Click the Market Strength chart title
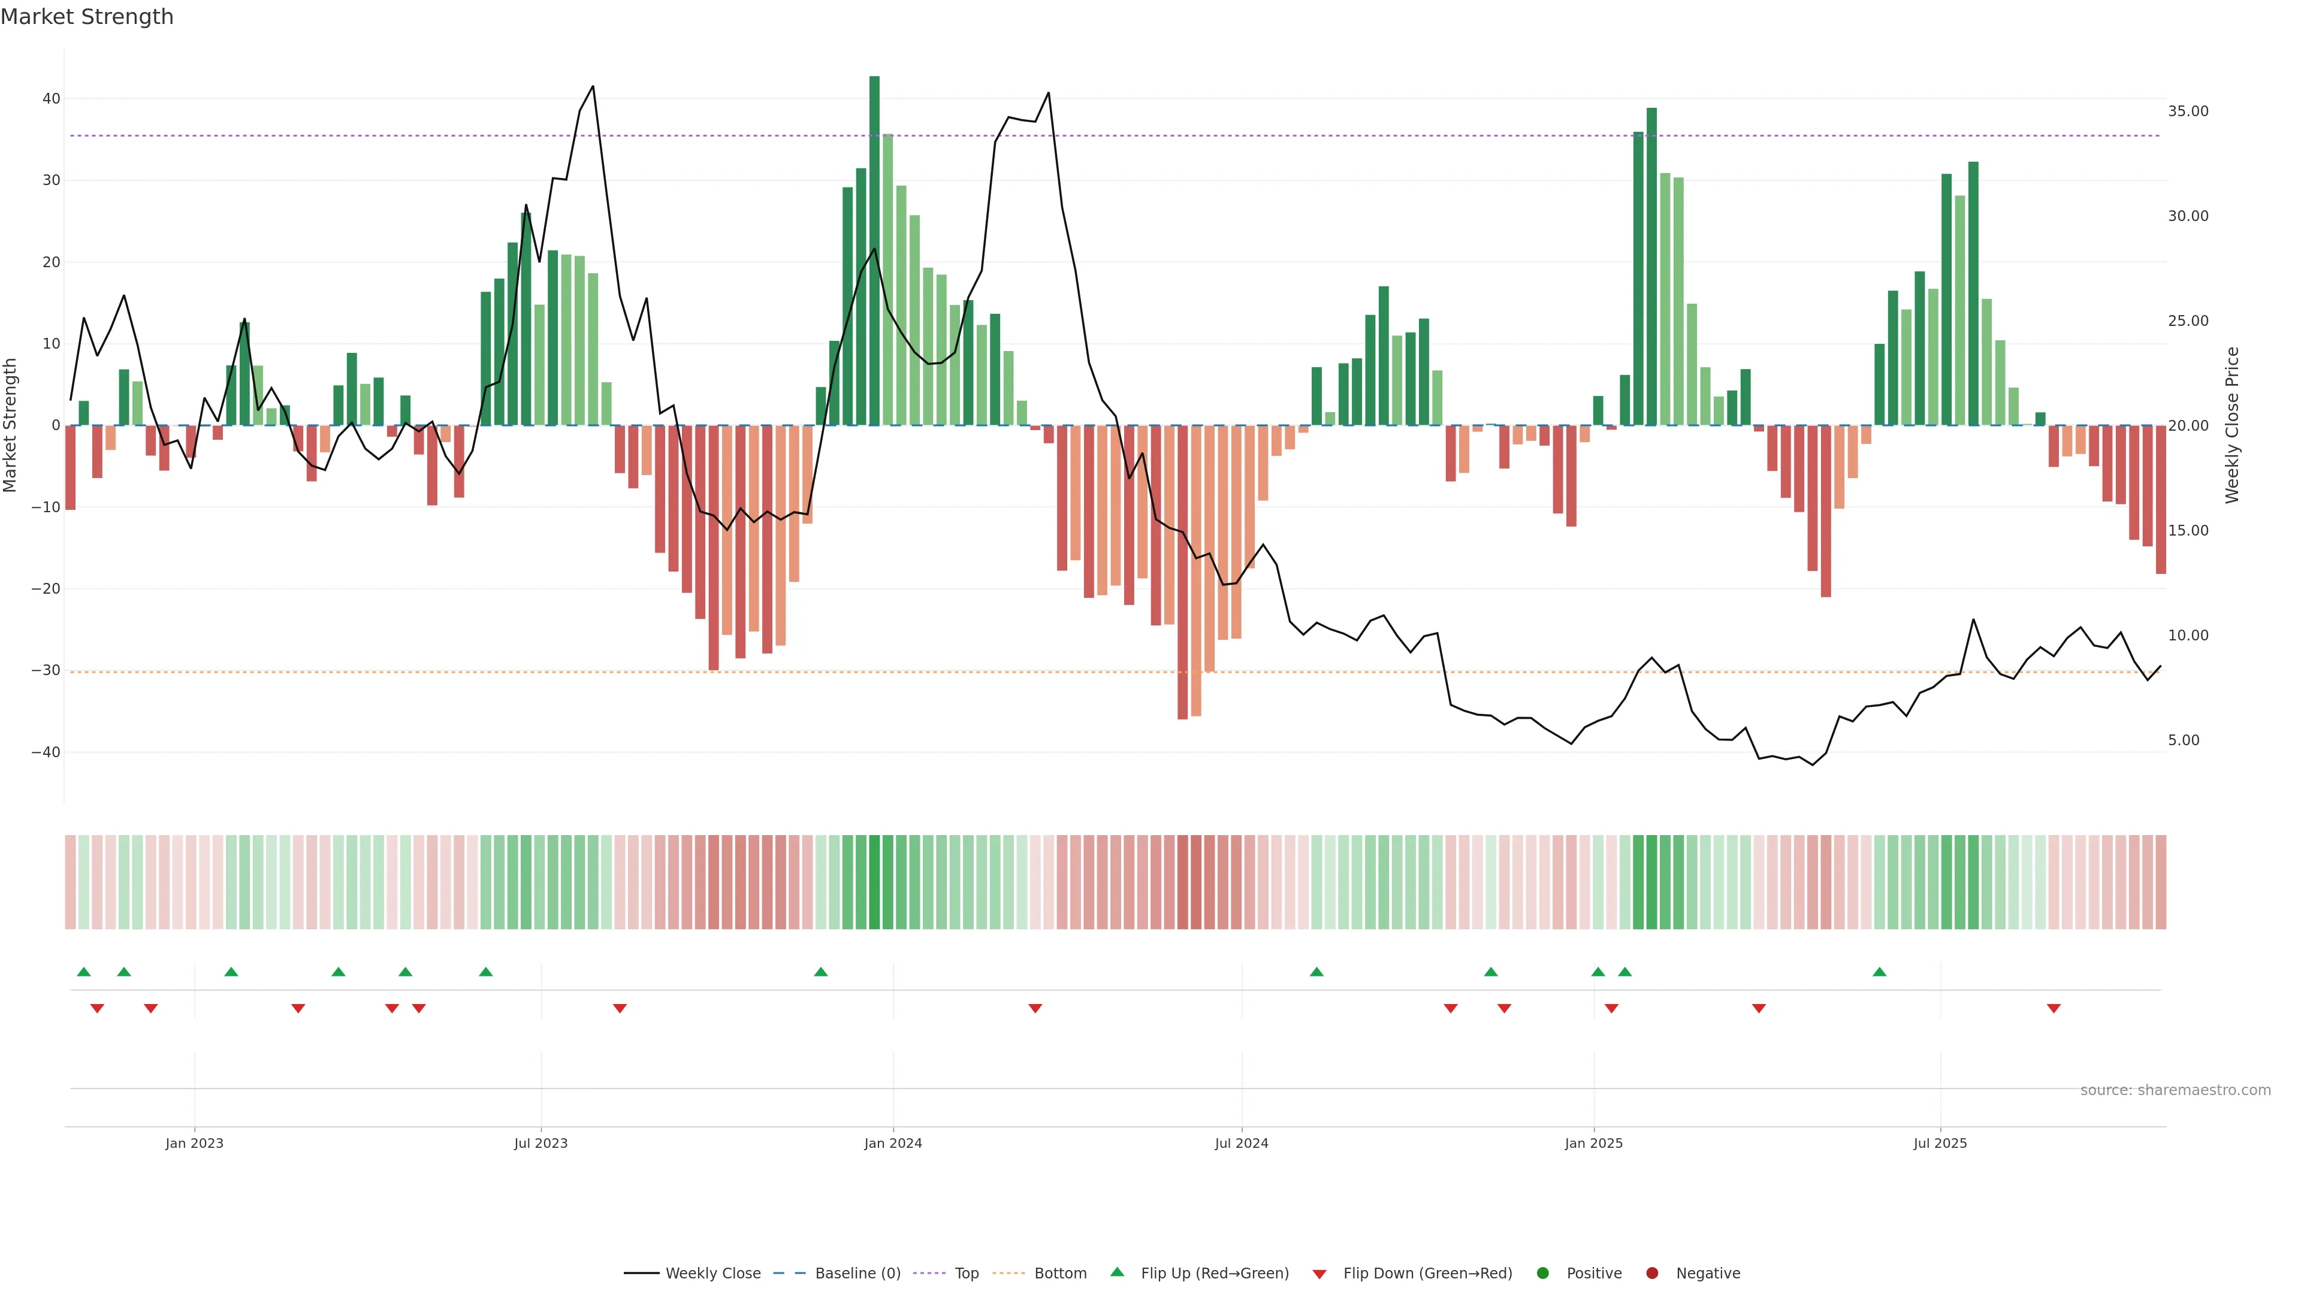This screenshot has height=1294, width=2301. [87, 17]
